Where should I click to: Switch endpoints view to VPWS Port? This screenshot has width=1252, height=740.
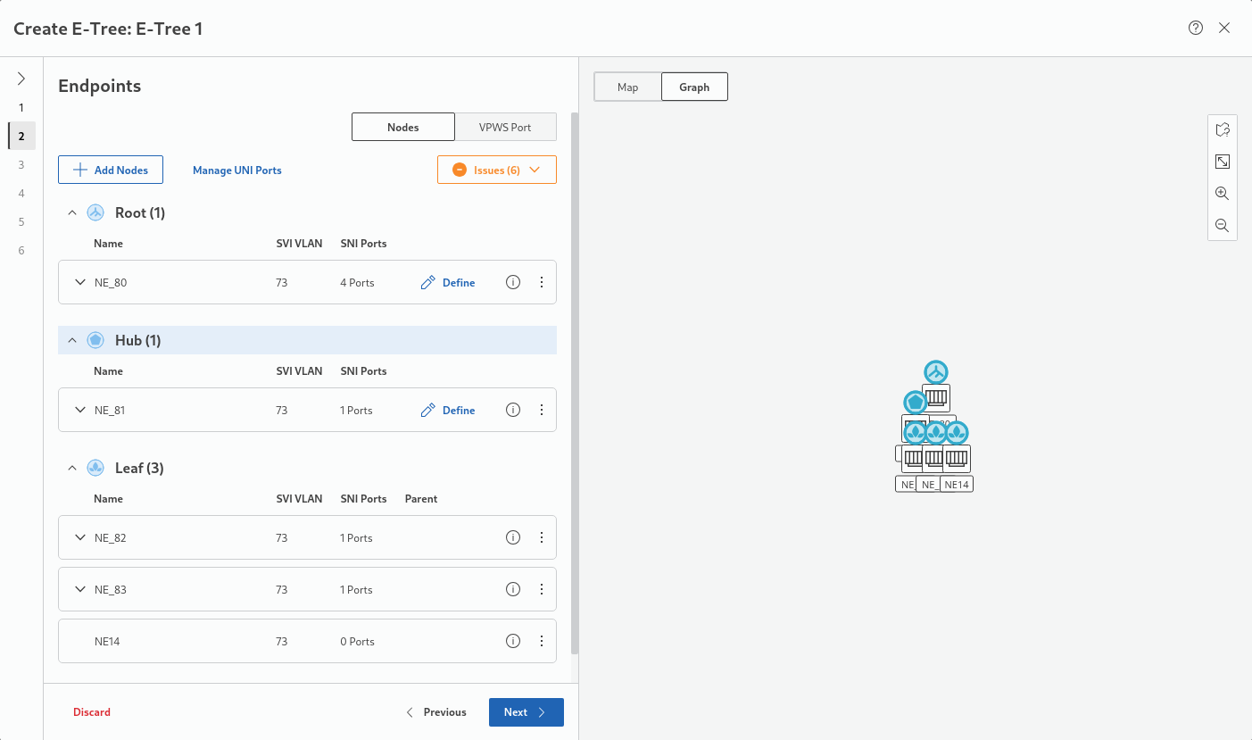pos(505,127)
